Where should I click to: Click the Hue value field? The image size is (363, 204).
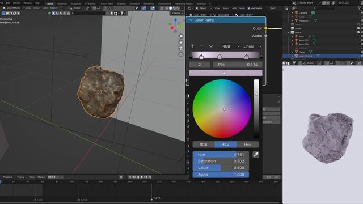pos(221,154)
